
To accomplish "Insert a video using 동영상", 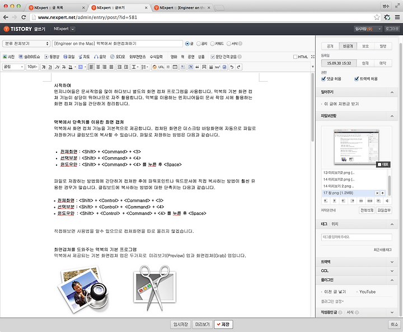I will (x=51, y=57).
